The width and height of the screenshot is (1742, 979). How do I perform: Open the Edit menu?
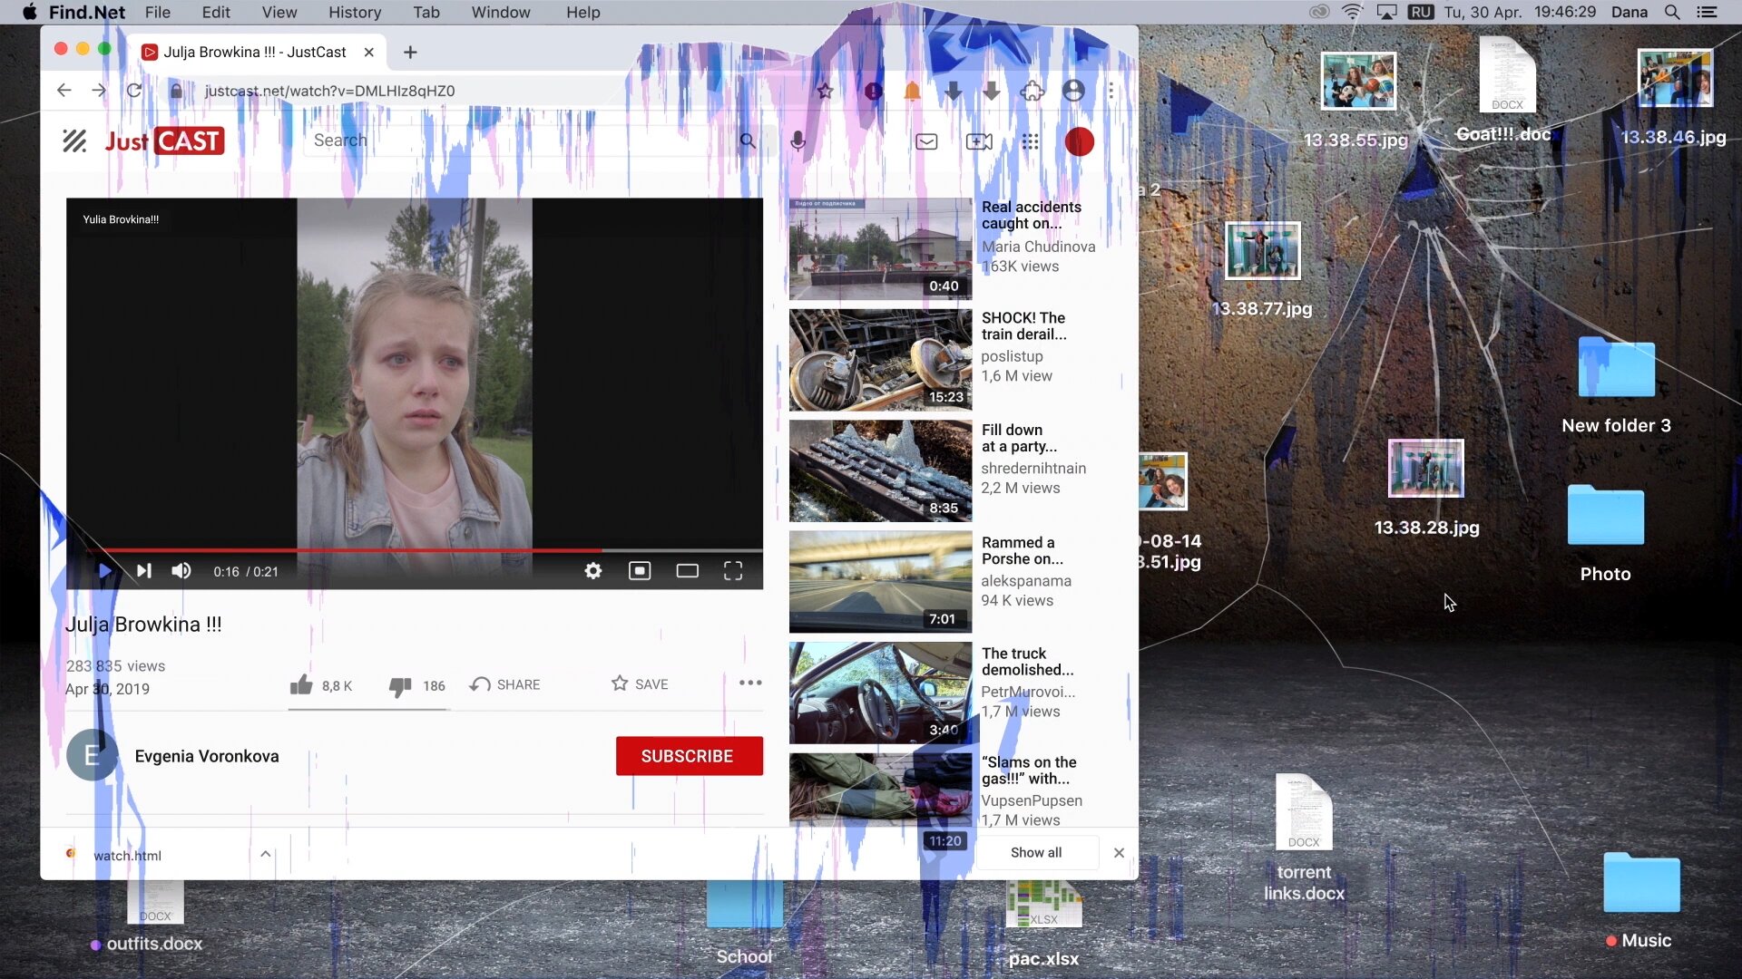pos(216,12)
